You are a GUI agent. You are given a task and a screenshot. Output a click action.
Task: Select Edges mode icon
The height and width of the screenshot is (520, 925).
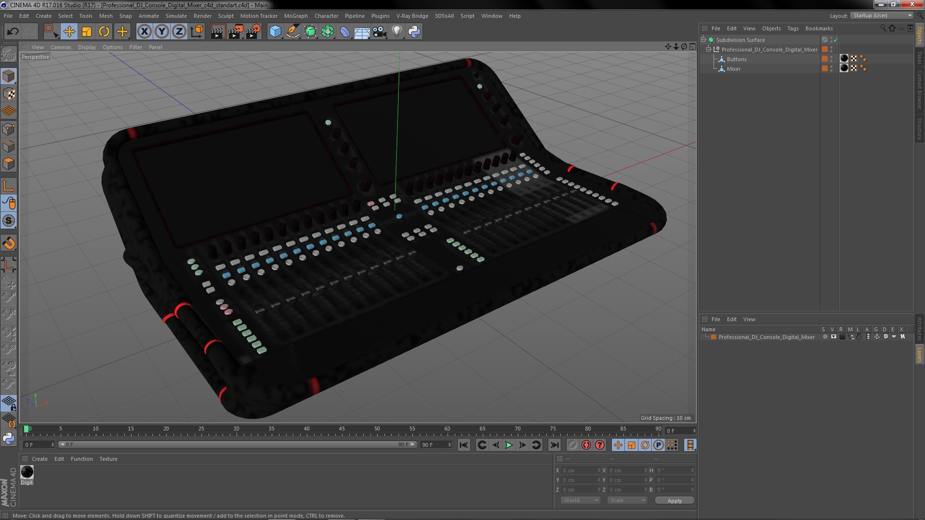pyautogui.click(x=9, y=146)
